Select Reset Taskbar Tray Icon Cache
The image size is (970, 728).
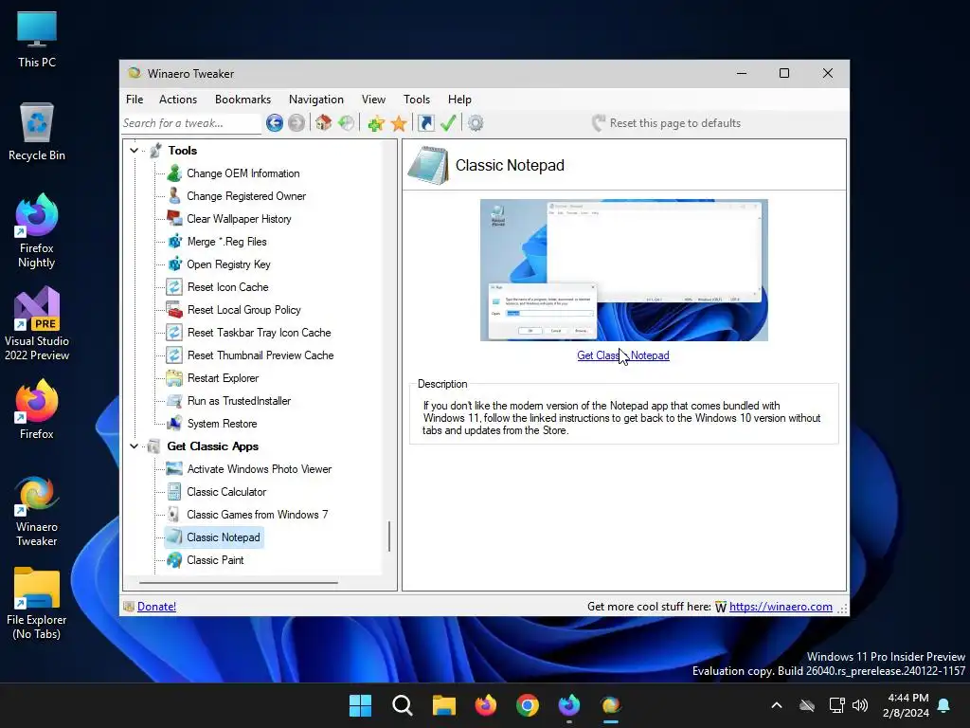[260, 333]
